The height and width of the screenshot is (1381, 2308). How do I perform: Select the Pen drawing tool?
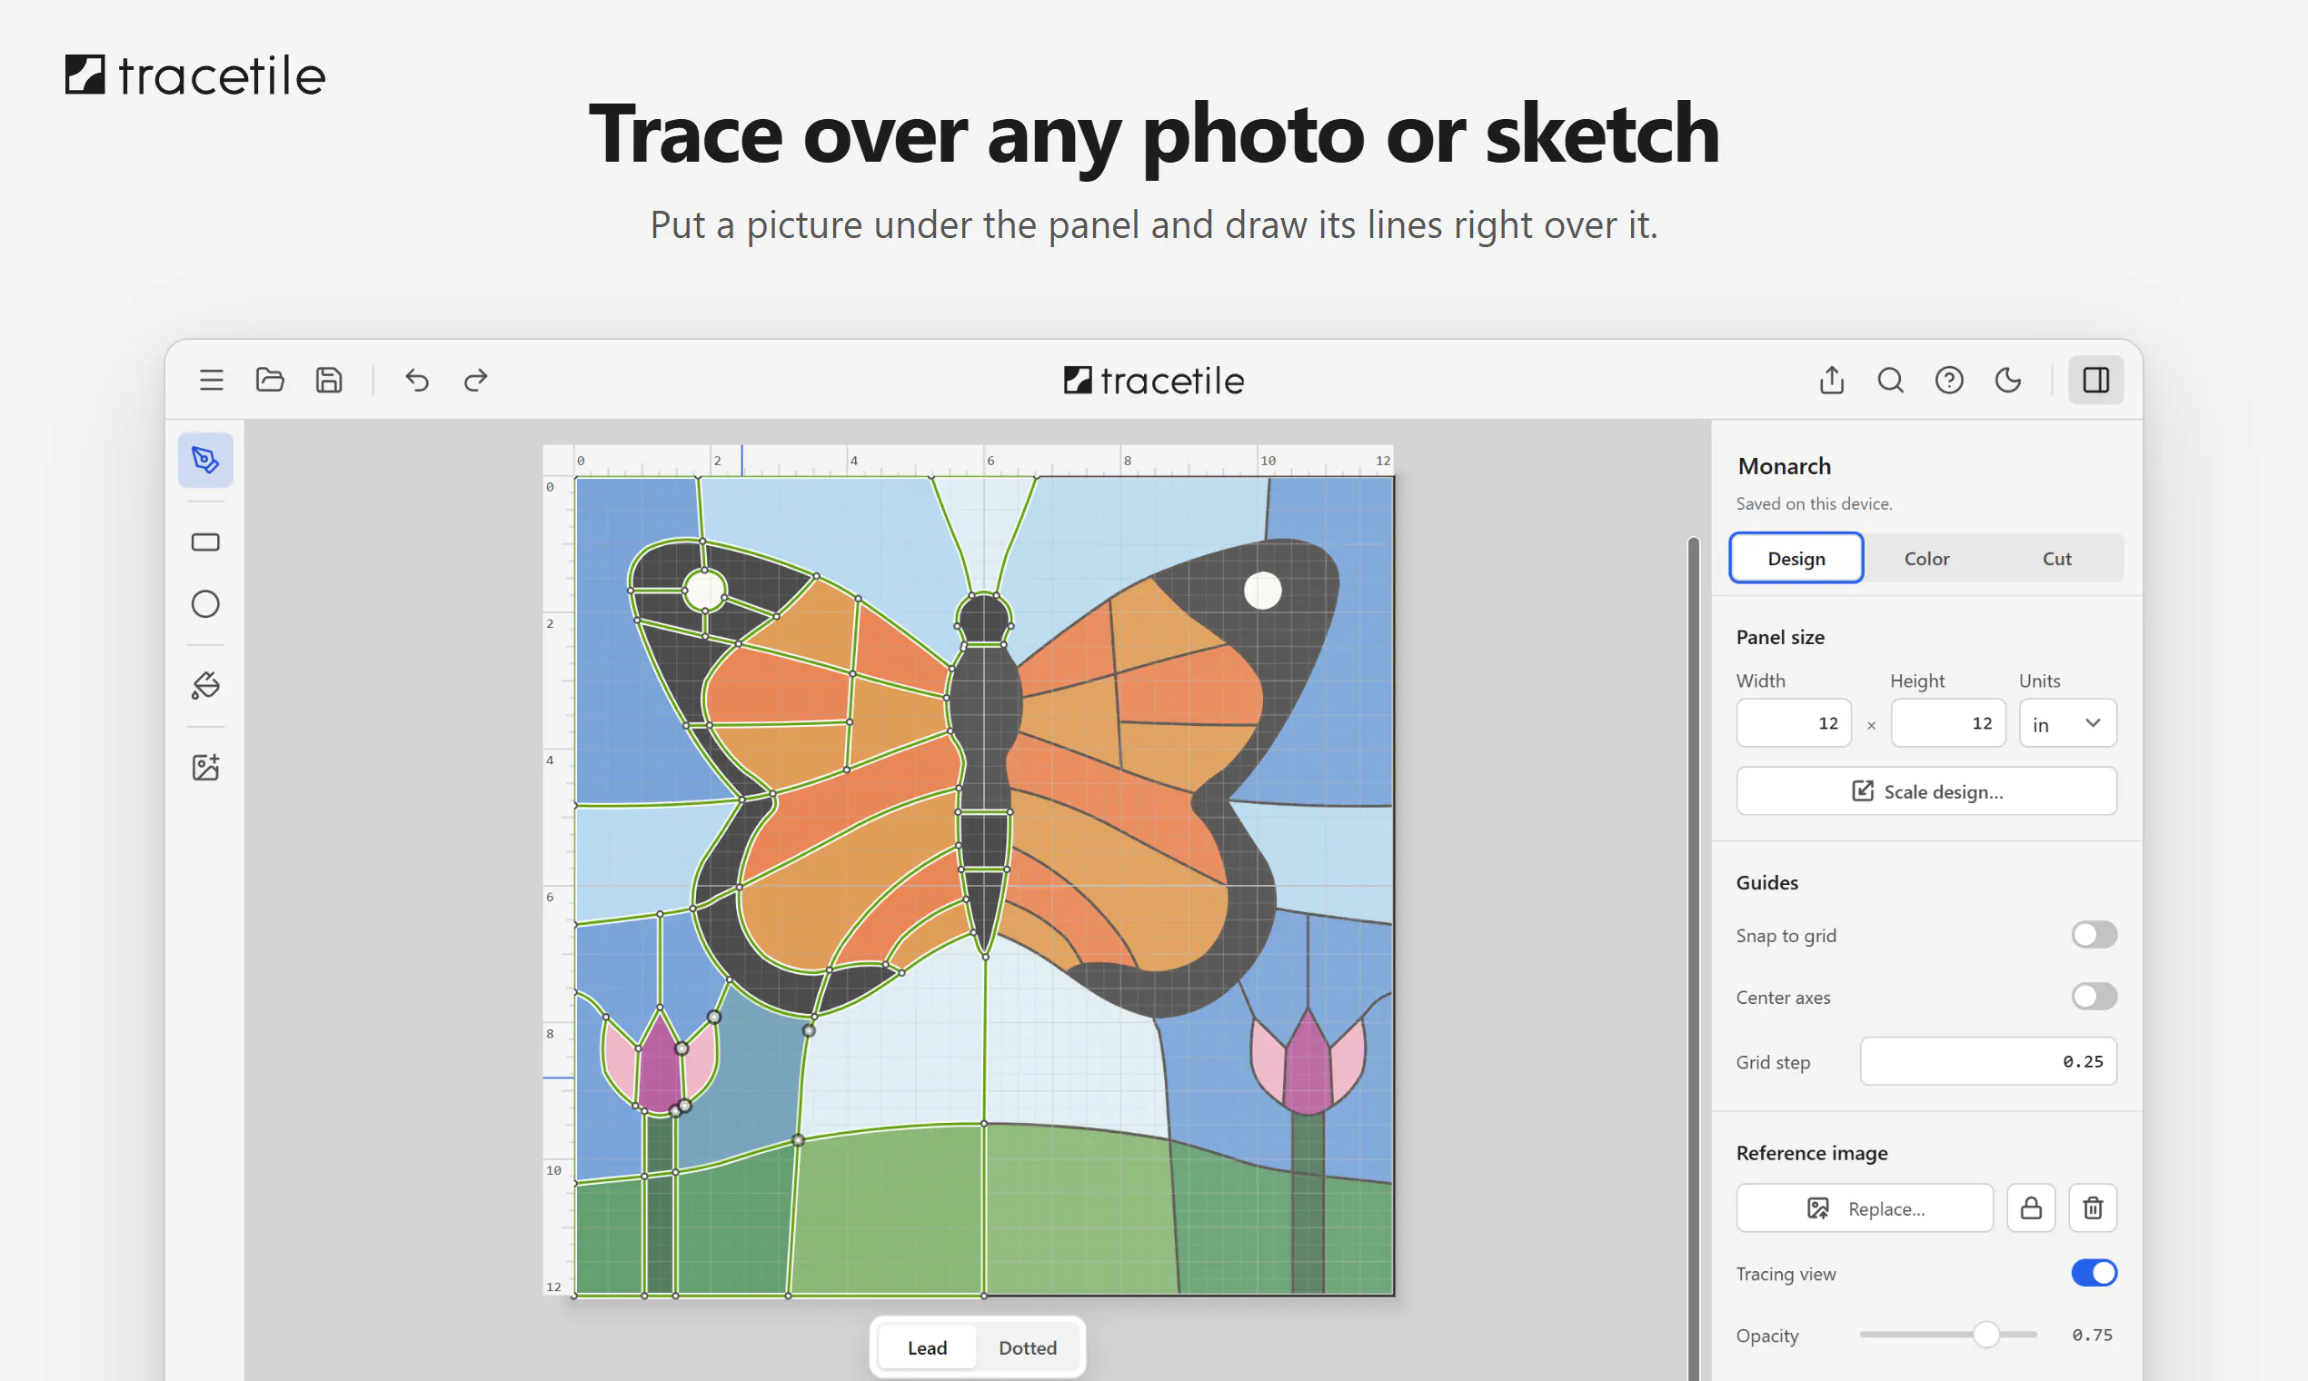point(205,460)
